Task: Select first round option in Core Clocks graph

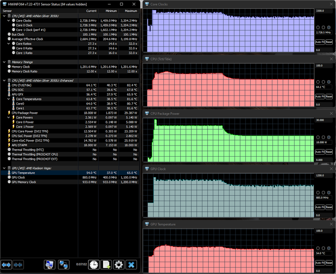Action: [318, 27]
